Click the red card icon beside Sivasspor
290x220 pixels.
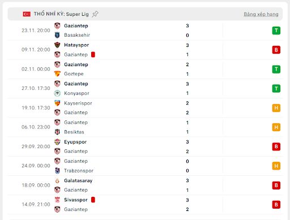pos(93,200)
